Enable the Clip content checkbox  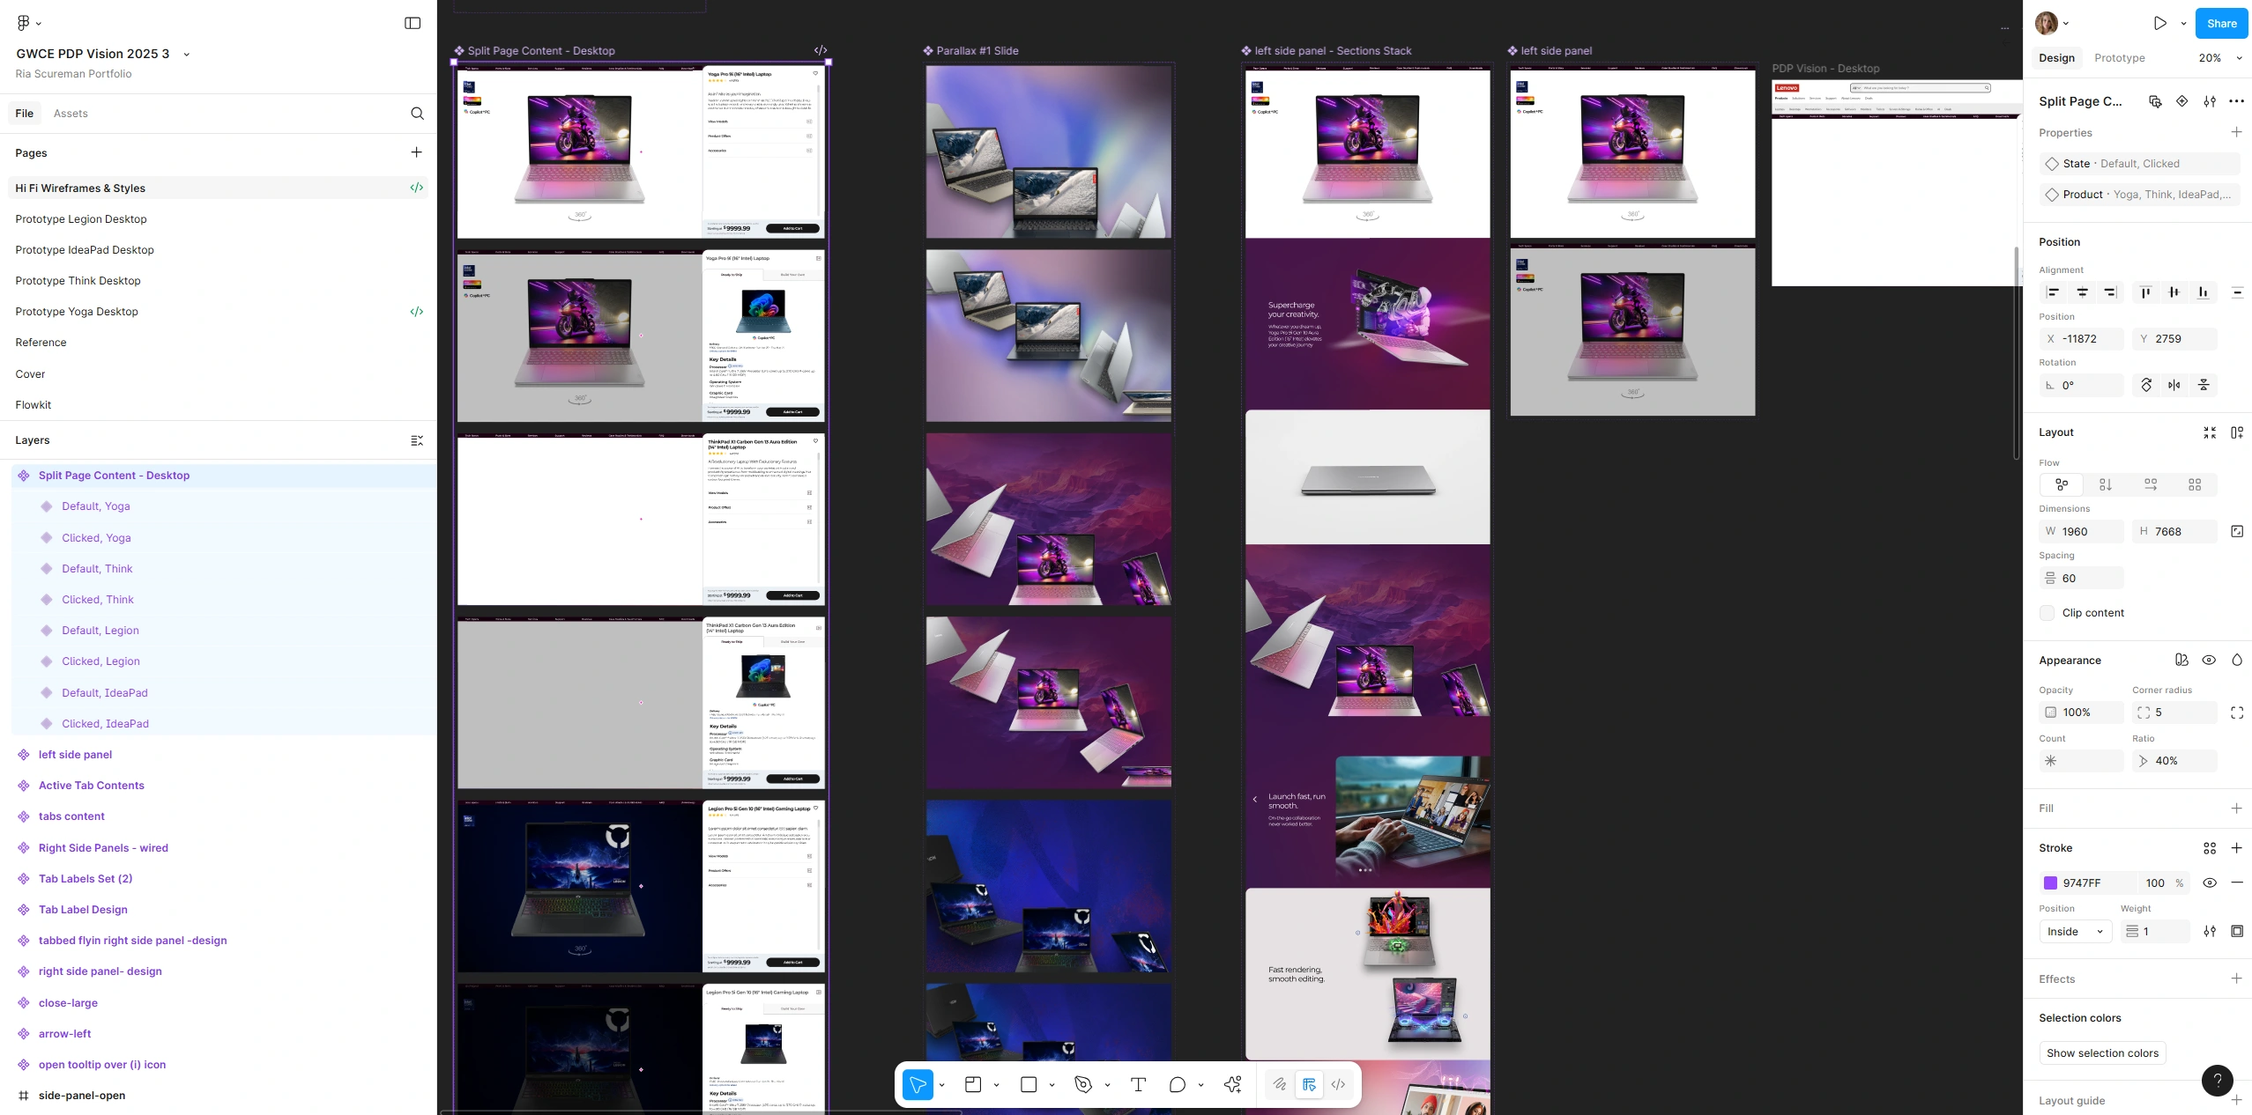tap(2048, 613)
